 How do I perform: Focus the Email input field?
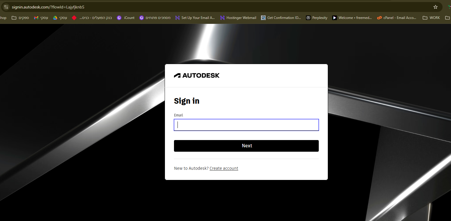246,125
